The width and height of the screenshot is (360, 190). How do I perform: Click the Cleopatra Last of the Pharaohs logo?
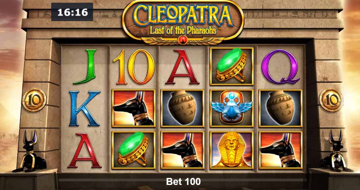pyautogui.click(x=183, y=22)
